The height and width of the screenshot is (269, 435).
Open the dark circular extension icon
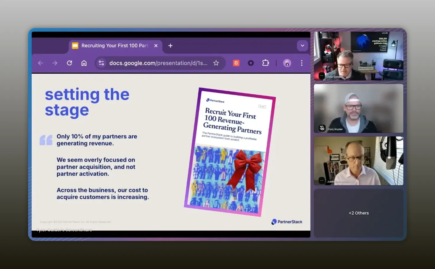[251, 63]
